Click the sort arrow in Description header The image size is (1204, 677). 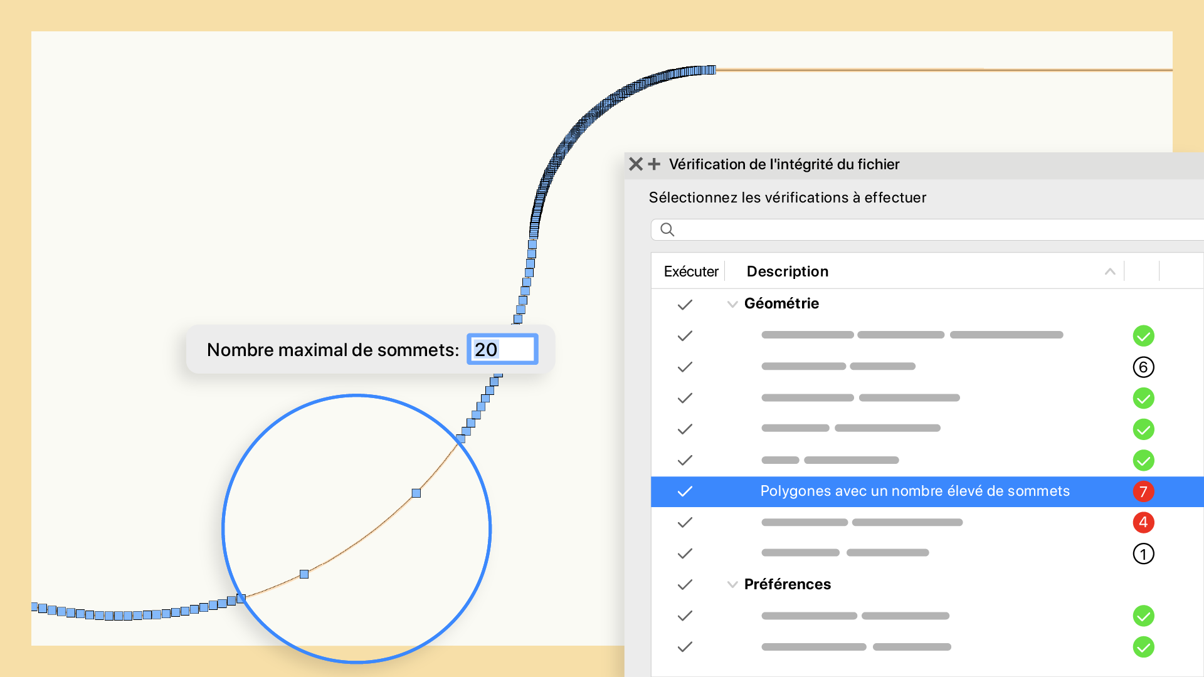(1109, 271)
